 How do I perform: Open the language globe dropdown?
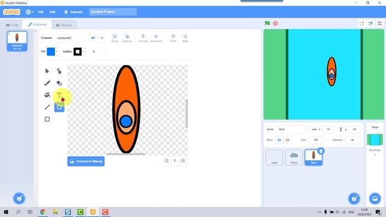coord(30,12)
